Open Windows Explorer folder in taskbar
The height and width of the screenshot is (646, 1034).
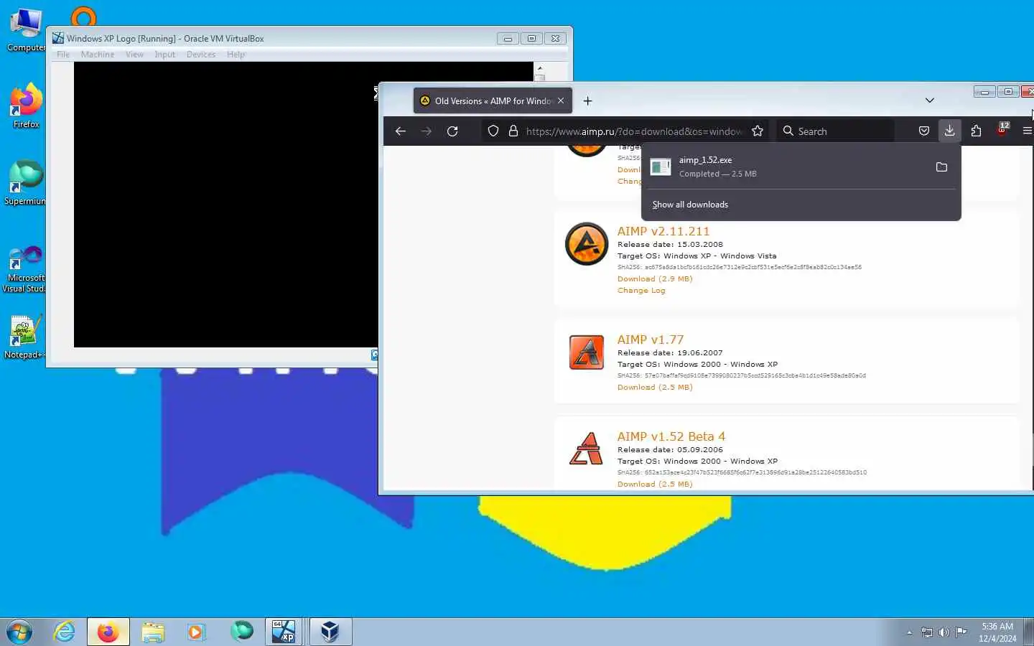[x=153, y=632]
